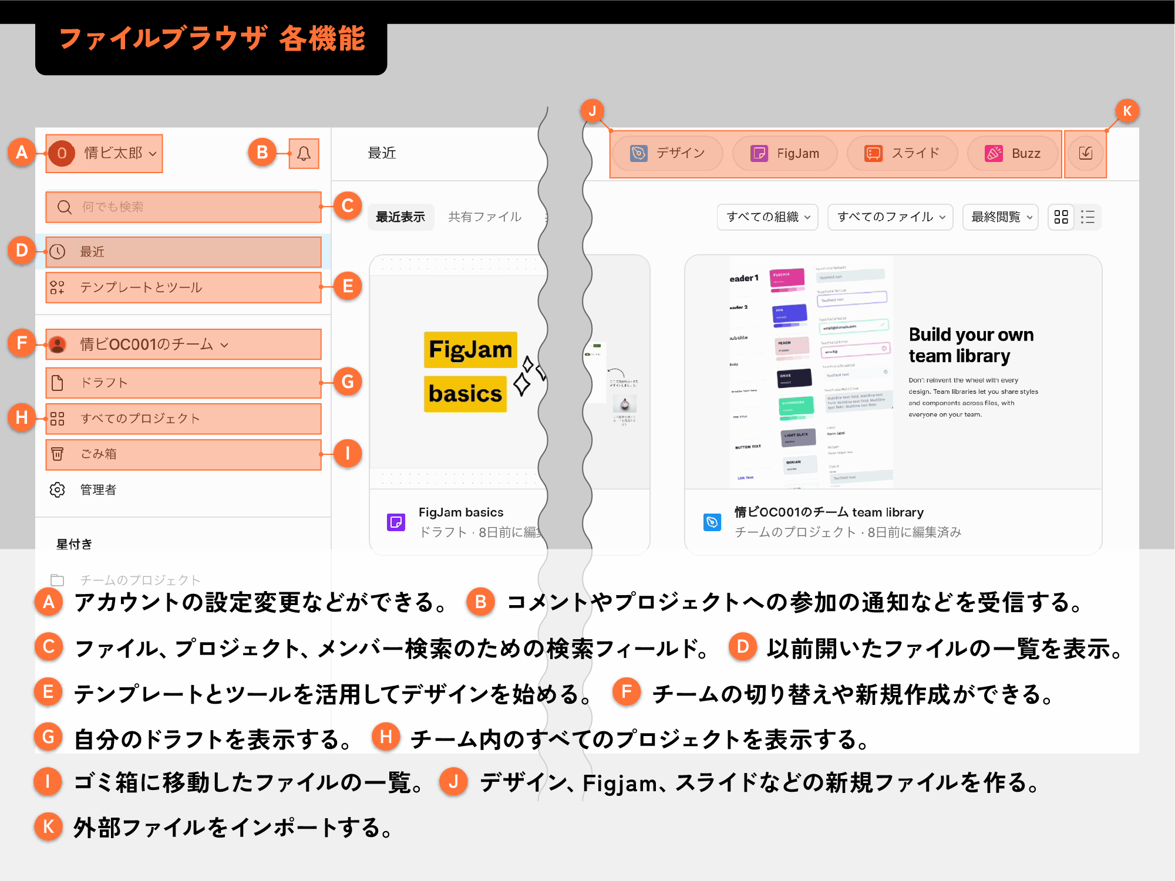Open すべてのプロジェクト in the sidebar
This screenshot has width=1175, height=881.
pos(183,418)
